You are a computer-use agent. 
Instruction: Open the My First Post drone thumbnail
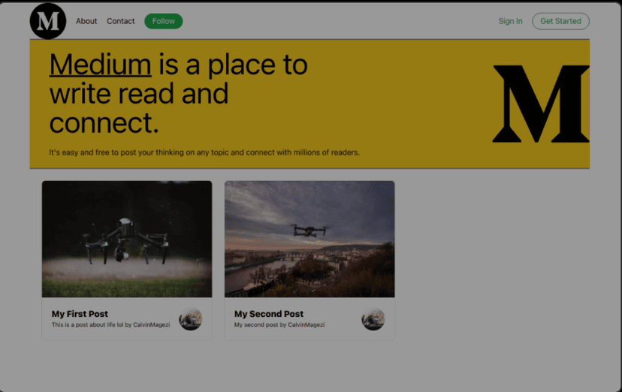click(127, 239)
